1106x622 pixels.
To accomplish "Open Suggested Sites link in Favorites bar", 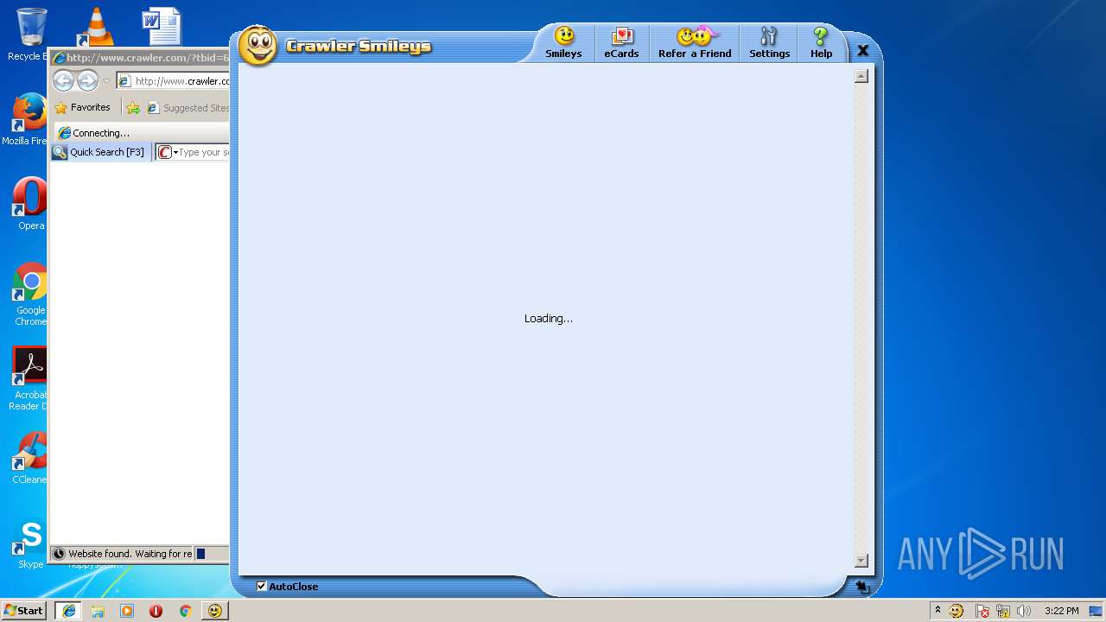I will tap(188, 108).
